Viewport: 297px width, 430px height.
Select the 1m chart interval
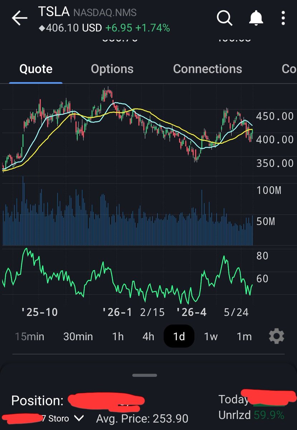tap(244, 336)
